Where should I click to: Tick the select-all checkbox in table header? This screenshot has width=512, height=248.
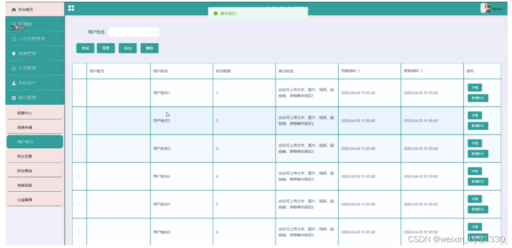click(x=77, y=71)
